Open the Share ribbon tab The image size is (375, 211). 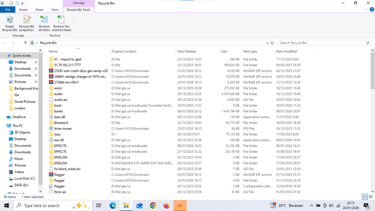point(39,9)
